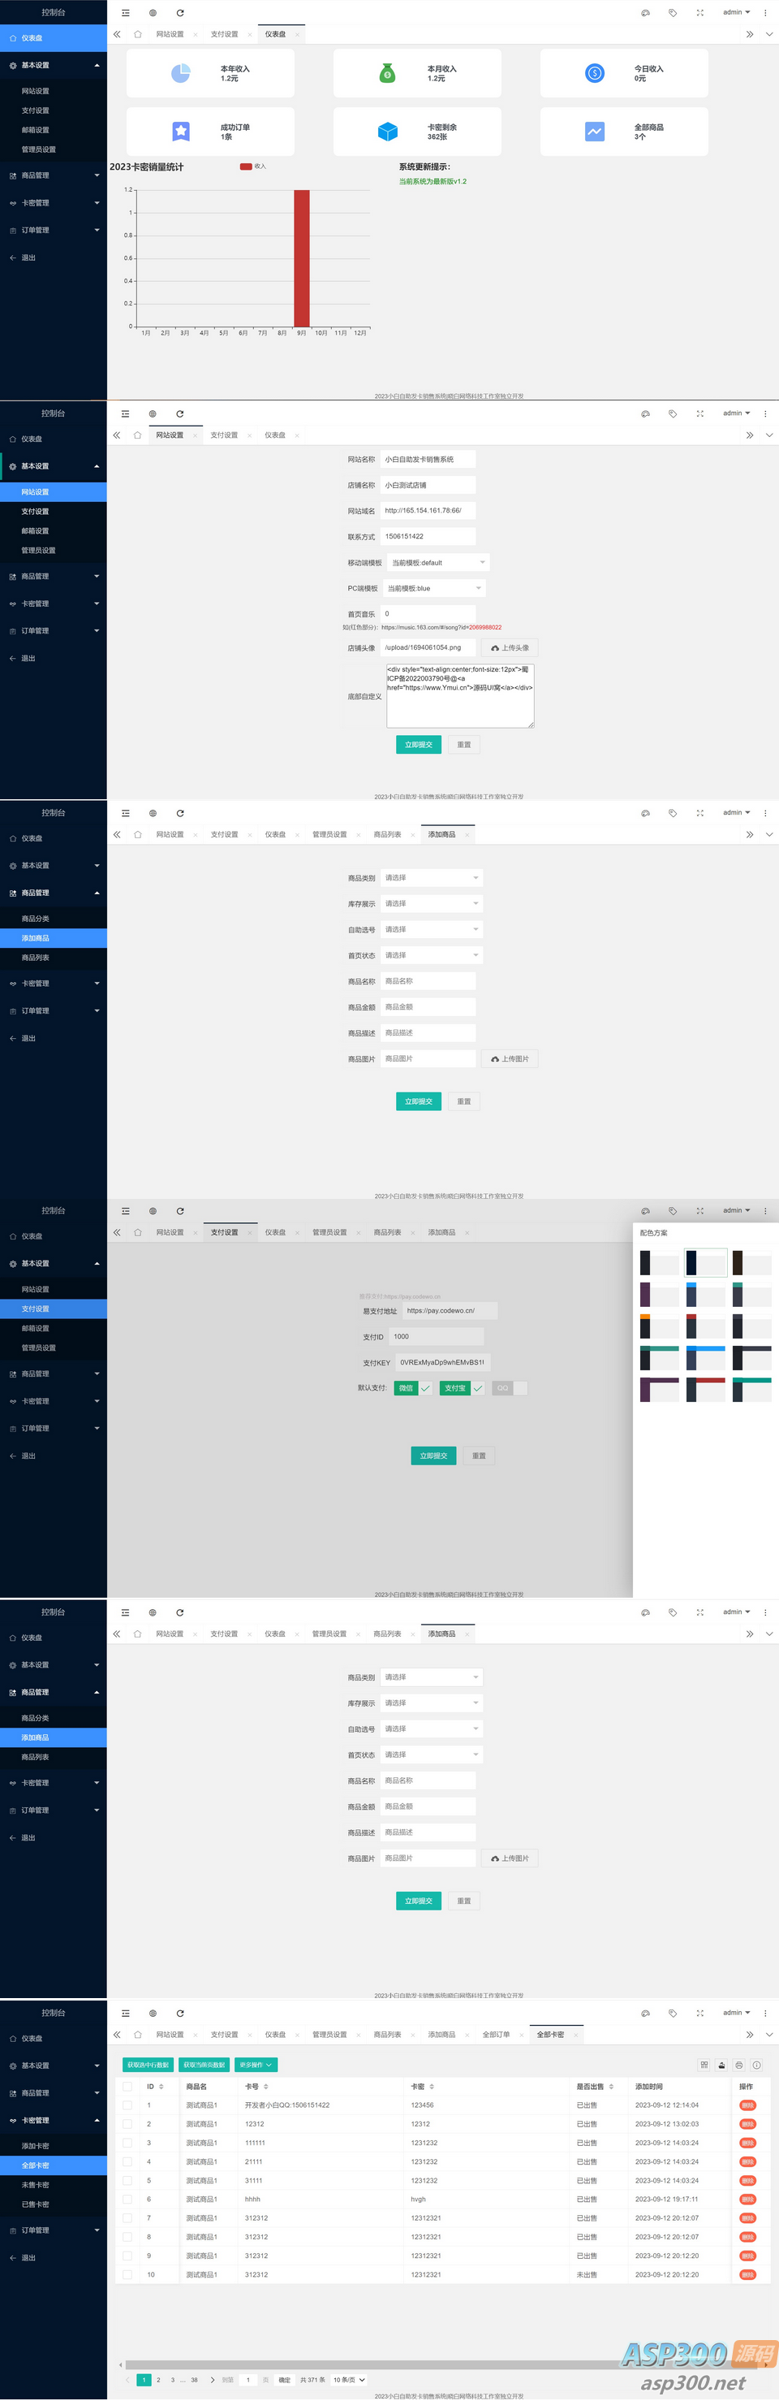Check the checkbox for card row ID 5
Viewport: 779px width, 2401px height.
(x=127, y=2180)
